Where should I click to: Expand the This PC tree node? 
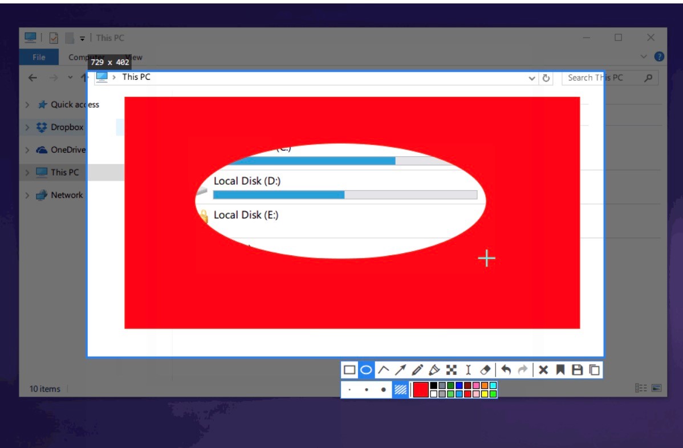coord(27,172)
